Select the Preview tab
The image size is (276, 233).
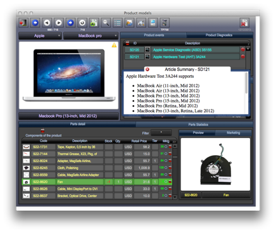click(198, 133)
